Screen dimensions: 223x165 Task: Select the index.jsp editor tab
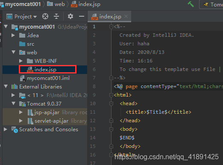tap(109, 17)
